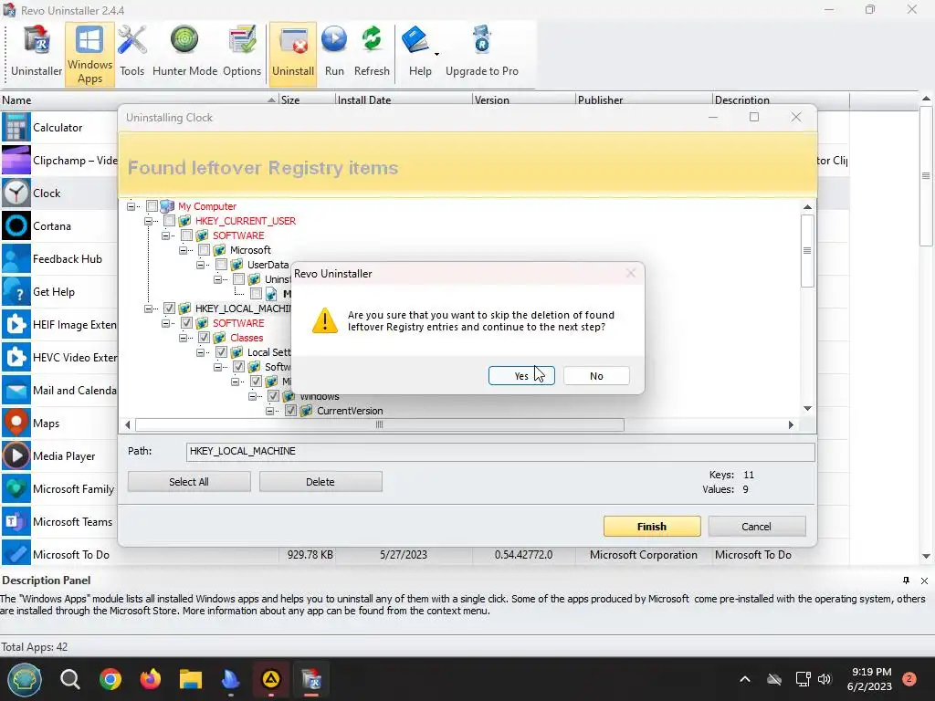Collapse the Local Settings tree node

200,352
